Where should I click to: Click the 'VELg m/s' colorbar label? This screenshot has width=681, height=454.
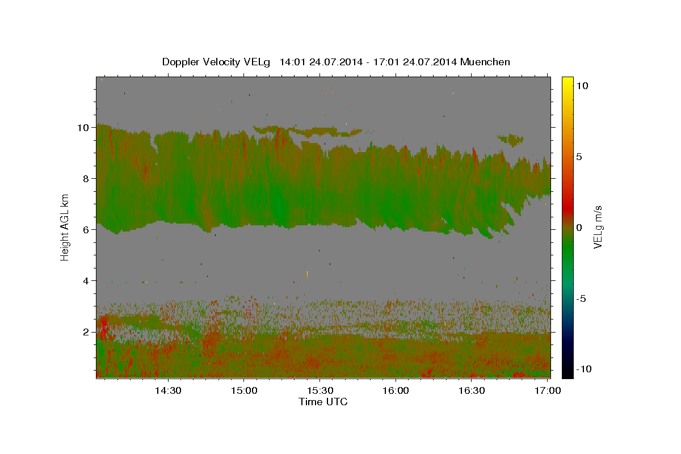pos(598,227)
